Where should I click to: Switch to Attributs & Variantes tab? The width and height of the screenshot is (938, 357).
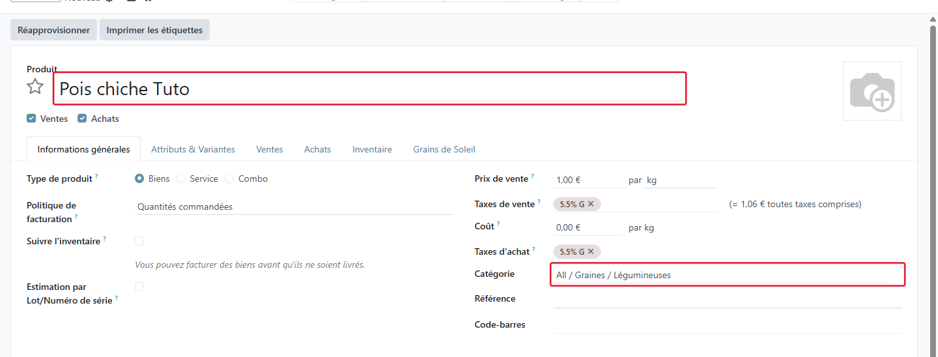(x=193, y=149)
